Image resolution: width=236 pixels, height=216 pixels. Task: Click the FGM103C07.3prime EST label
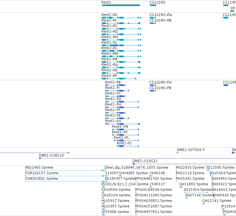coord(42,173)
